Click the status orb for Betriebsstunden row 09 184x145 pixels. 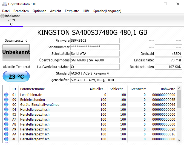pos(6,99)
